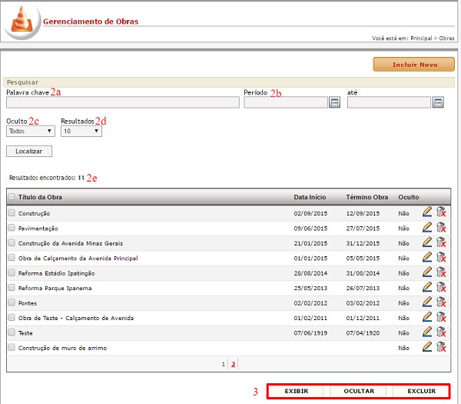Edit Reforma Parque Ipanema entry
This screenshot has height=404, width=461.
[427, 287]
